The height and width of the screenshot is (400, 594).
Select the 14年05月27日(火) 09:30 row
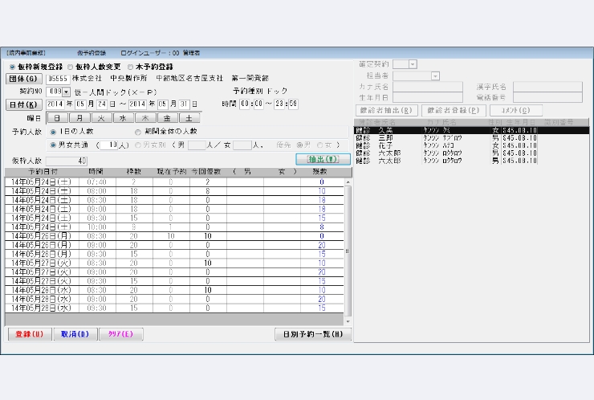click(174, 281)
